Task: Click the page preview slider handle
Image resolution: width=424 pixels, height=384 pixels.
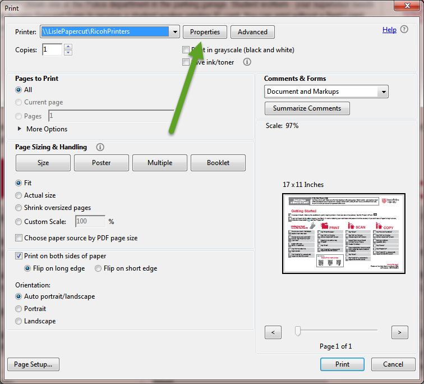Action: click(x=298, y=331)
